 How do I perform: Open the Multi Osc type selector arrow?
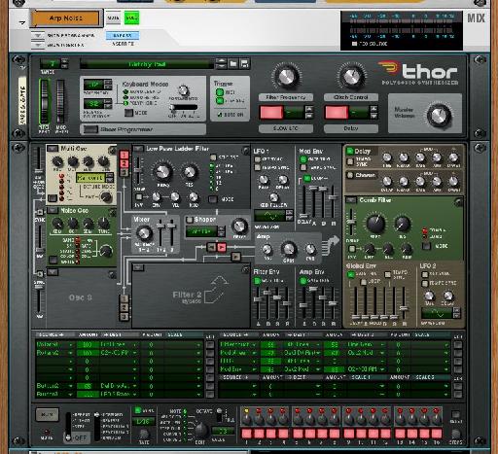pos(52,149)
